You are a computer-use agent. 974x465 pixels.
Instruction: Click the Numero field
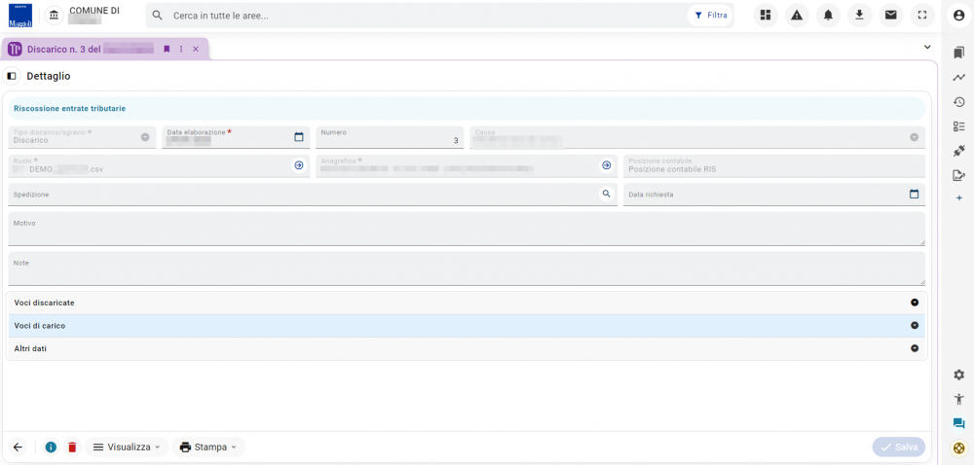[390, 137]
